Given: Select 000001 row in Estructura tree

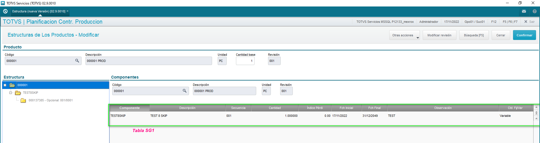Looking at the screenshot, I should click(56, 85).
